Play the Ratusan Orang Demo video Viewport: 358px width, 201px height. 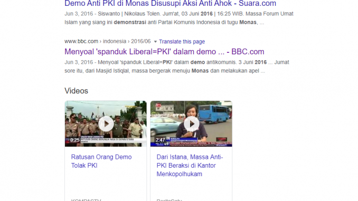106,123
